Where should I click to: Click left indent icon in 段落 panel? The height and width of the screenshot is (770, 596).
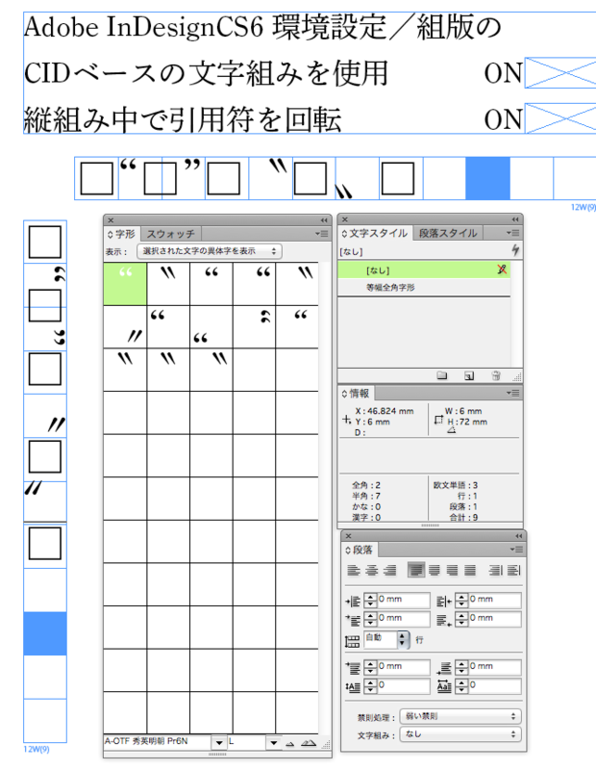click(x=353, y=601)
